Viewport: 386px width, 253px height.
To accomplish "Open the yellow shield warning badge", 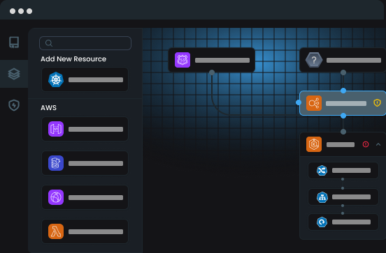I will click(x=377, y=103).
